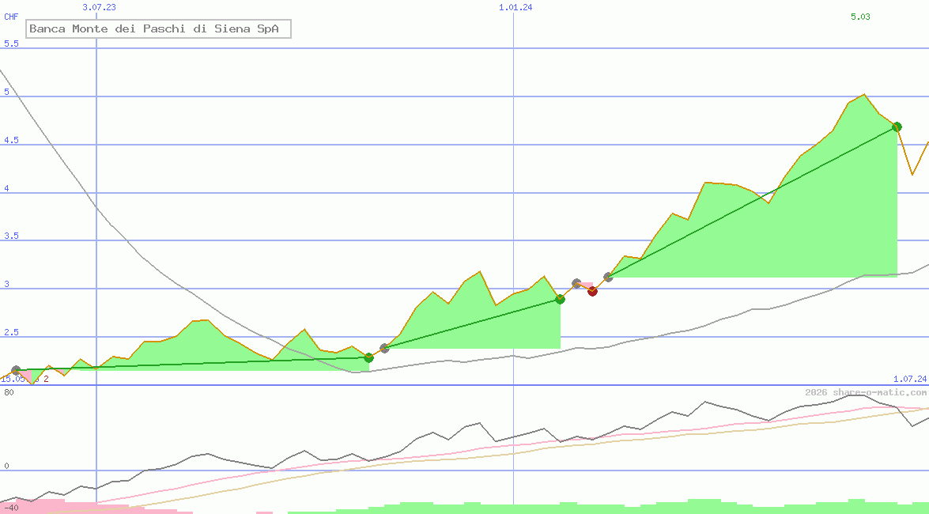This screenshot has width=929, height=514.
Task: Select the first gray buy marker near 15.05
Action: [x=16, y=371]
